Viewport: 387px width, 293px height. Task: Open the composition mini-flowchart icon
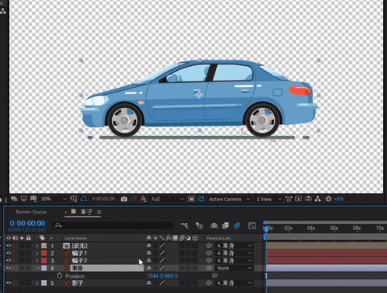tap(185, 225)
